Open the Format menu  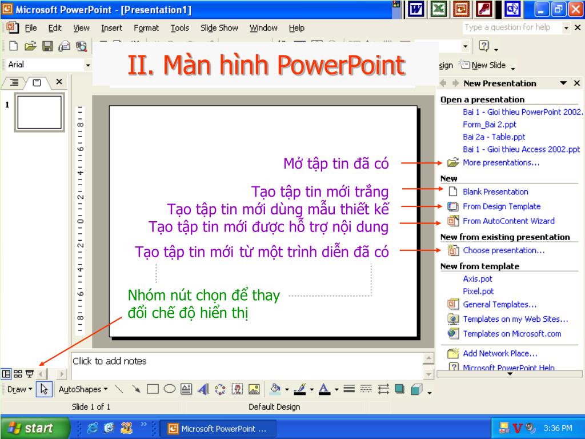[x=146, y=28]
